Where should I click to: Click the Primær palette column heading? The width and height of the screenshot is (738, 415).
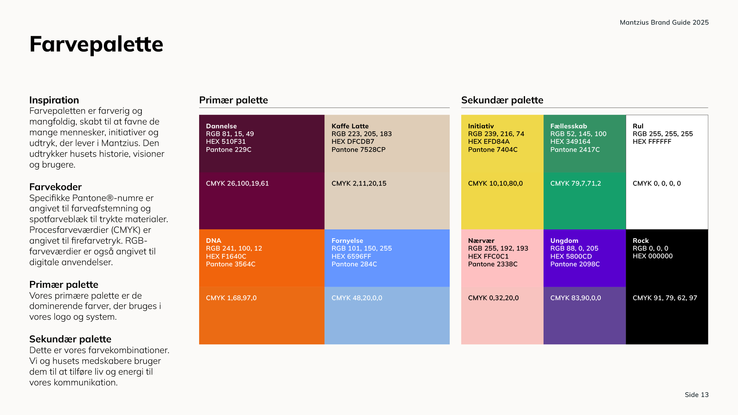click(x=233, y=100)
